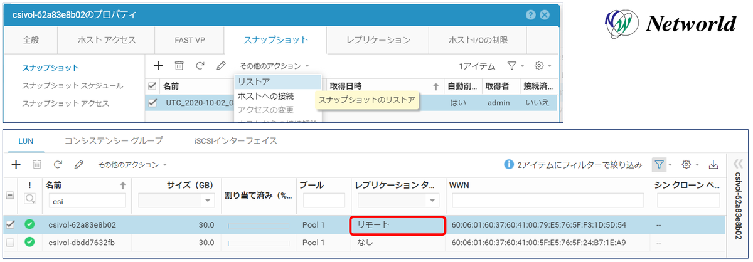Open the iSCSIインターフェイス tab
753x262 pixels.
(x=236, y=140)
